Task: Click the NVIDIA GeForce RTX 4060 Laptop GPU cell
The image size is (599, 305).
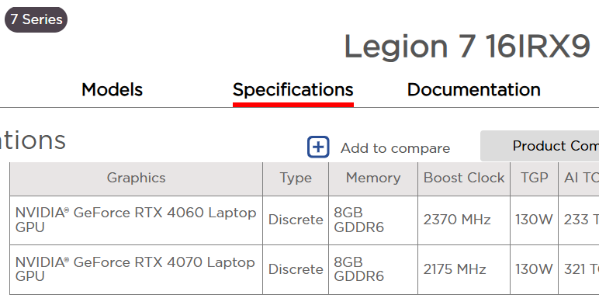Action: 136,220
